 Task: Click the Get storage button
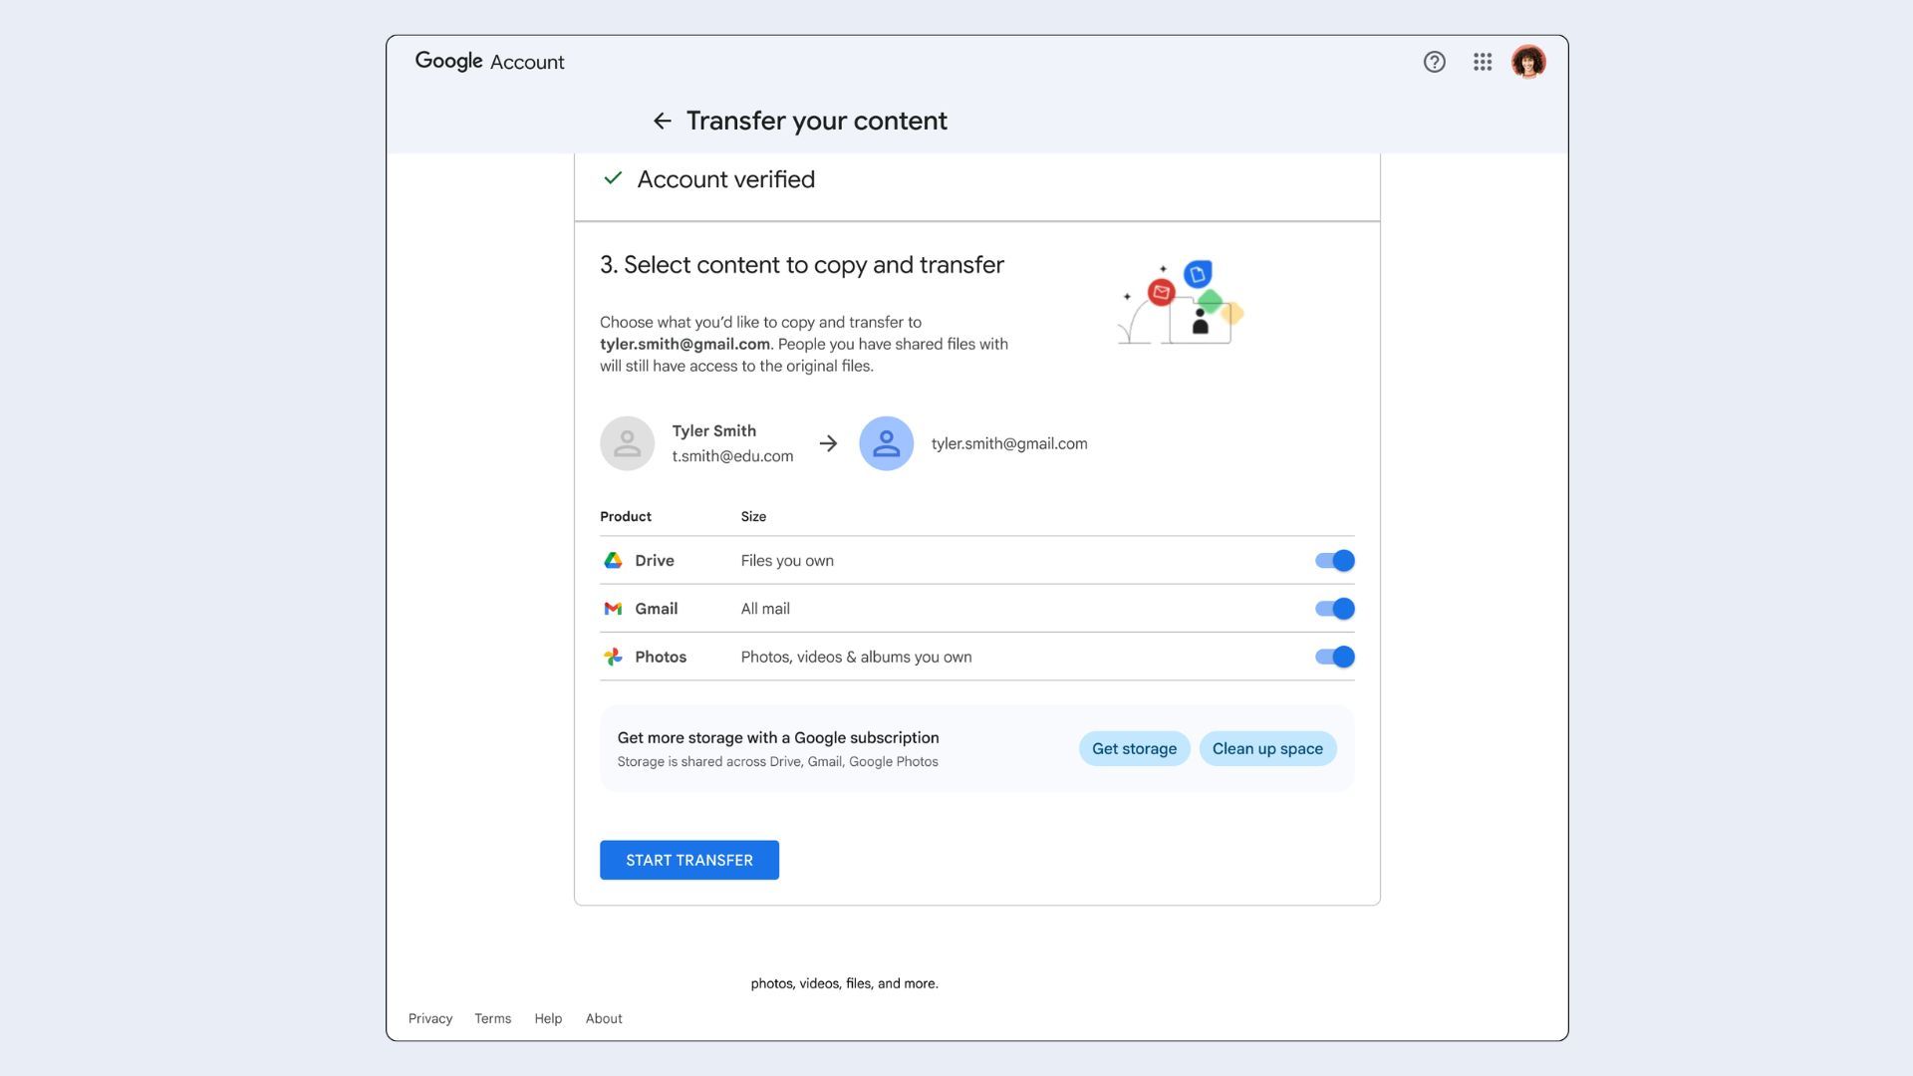[1134, 749]
